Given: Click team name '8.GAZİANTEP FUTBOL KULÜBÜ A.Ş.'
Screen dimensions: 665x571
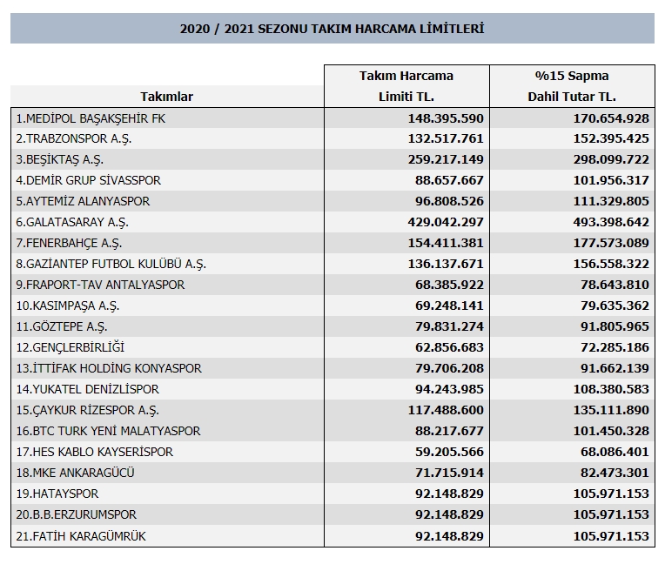Looking at the screenshot, I should coord(111,265).
